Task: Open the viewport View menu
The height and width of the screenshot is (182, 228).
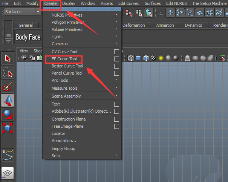Action: coord(24,51)
